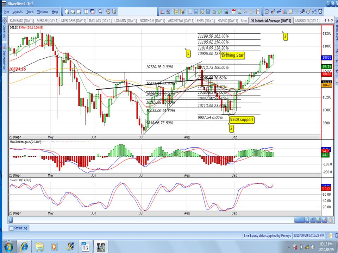
Task: Click the colored bar graph icon
Action: point(284,12)
